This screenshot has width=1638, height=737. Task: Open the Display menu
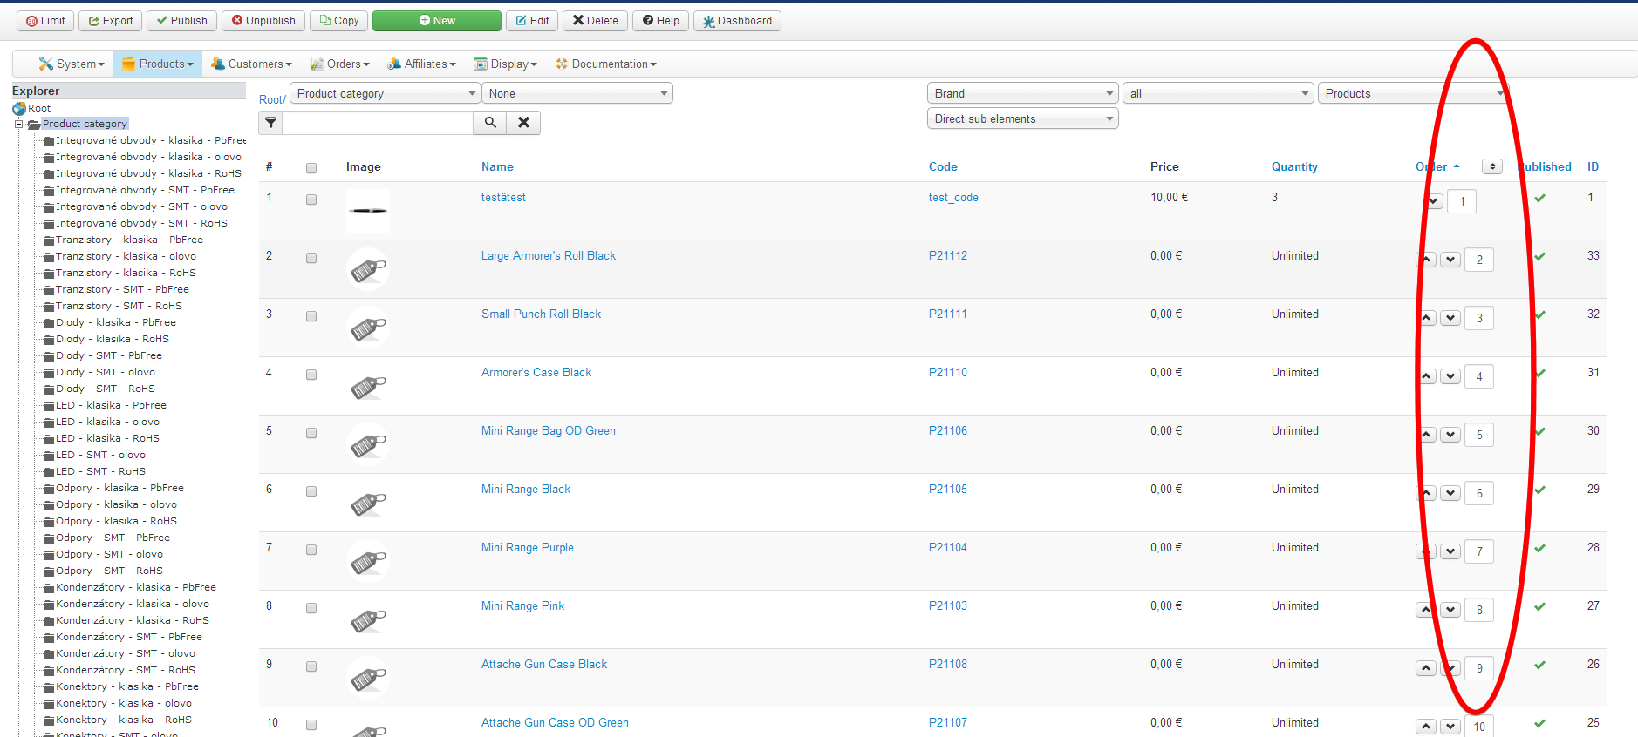click(505, 64)
